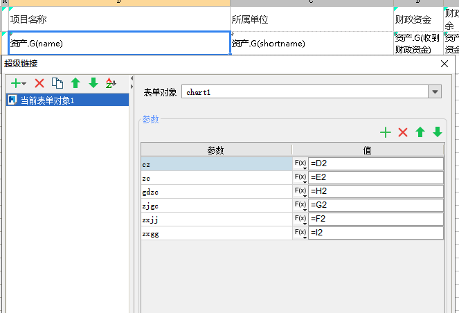This screenshot has height=313, width=459.
Task: Open formula editor for zjgc parameter
Action: tap(300, 205)
